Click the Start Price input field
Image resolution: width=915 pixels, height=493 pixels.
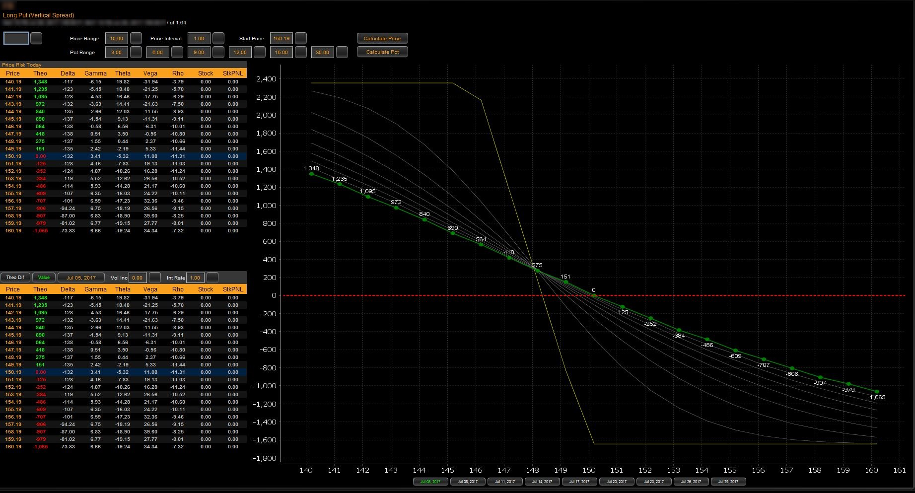point(282,38)
